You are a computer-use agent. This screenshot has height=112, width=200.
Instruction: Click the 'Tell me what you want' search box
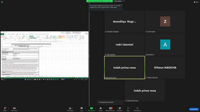pyautogui.click(x=44, y=34)
